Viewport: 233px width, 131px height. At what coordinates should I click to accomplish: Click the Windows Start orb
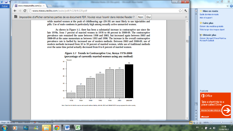tap(5, 128)
